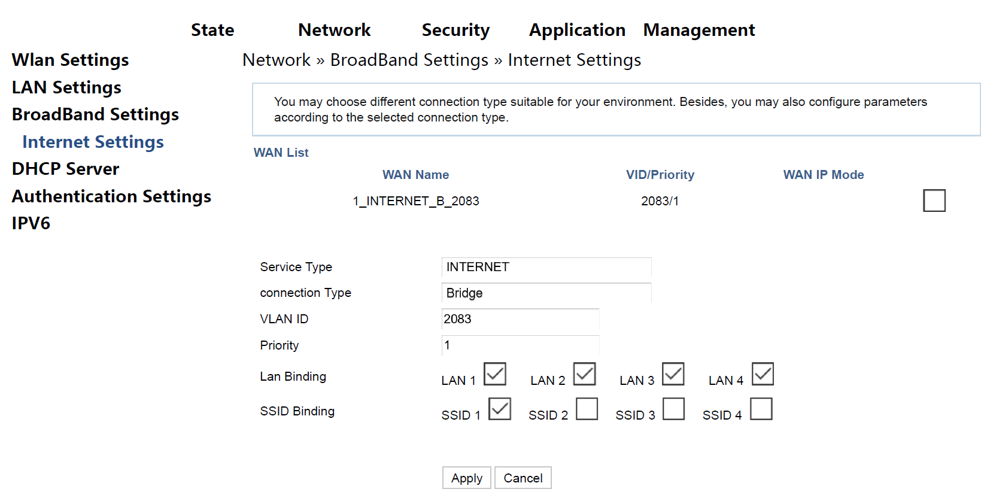Open the Network top menu
Screen dimensions: 990x498
pyautogui.click(x=335, y=30)
